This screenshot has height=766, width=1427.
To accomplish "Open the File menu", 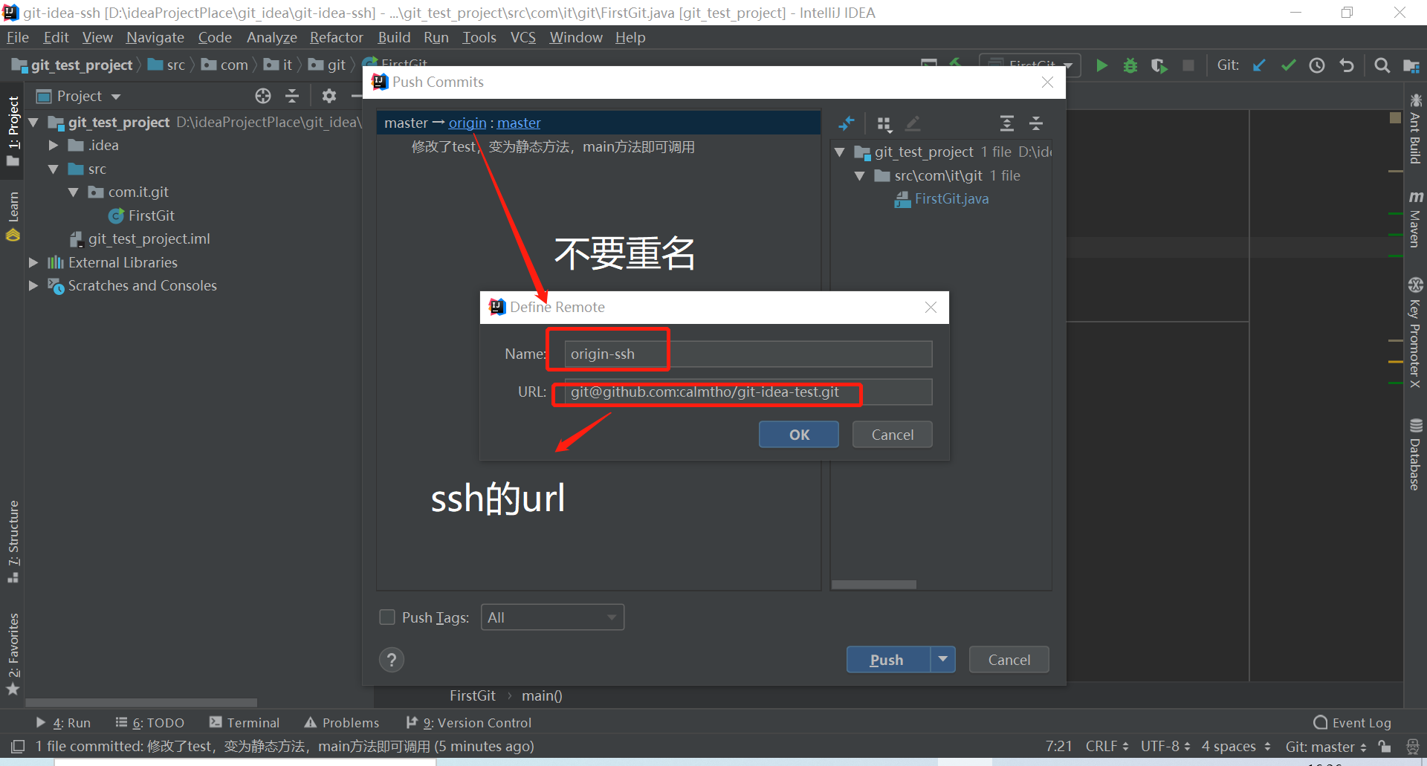I will pyautogui.click(x=17, y=37).
